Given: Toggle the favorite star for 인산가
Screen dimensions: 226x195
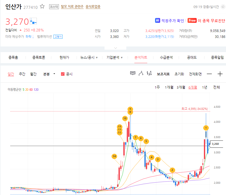Looking at the screenshot, I should [x=42, y=6].
